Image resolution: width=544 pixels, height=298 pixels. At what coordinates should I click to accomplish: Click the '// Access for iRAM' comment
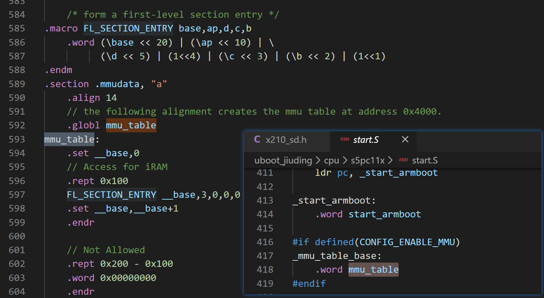[117, 167]
